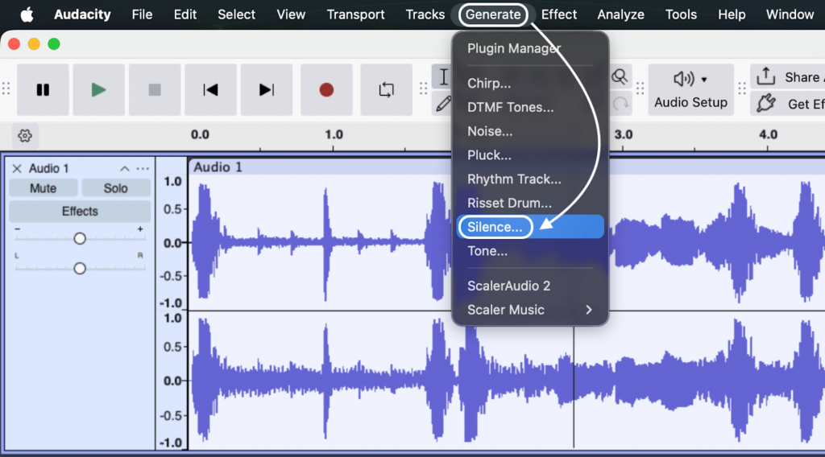Image resolution: width=825 pixels, height=457 pixels.
Task: Skip to start of track
Action: tap(210, 90)
